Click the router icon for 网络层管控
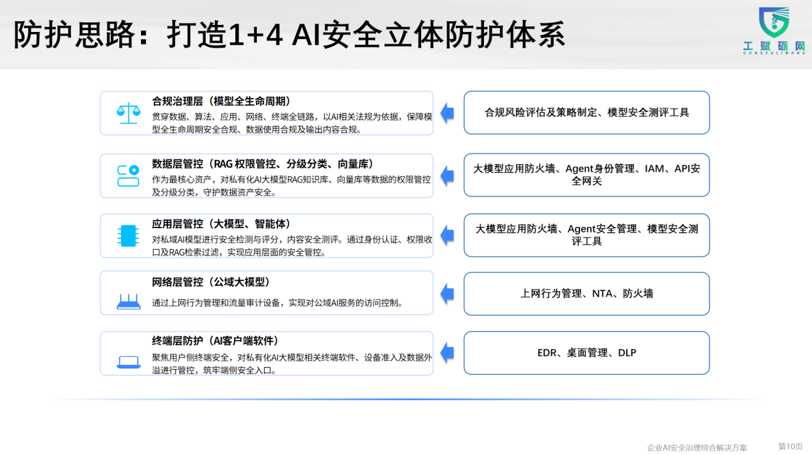 click(x=128, y=301)
